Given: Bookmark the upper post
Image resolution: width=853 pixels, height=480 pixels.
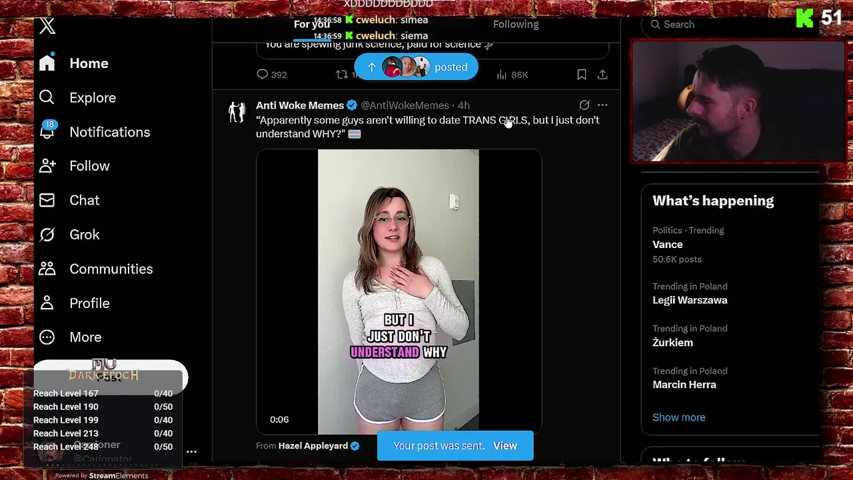Looking at the screenshot, I should 582,75.
